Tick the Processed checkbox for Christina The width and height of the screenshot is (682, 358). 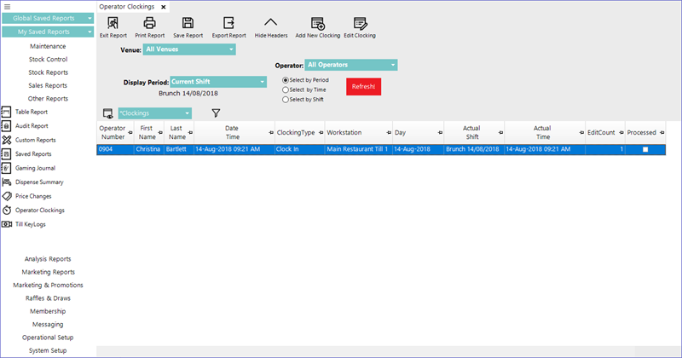pyautogui.click(x=645, y=149)
